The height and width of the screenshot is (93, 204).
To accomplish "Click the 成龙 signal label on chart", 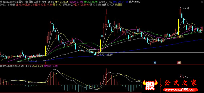I will (x=181, y=37).
